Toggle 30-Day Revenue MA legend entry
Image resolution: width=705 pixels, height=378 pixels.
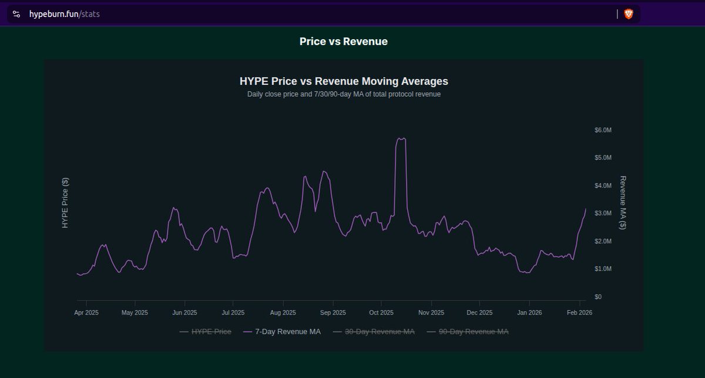(374, 332)
